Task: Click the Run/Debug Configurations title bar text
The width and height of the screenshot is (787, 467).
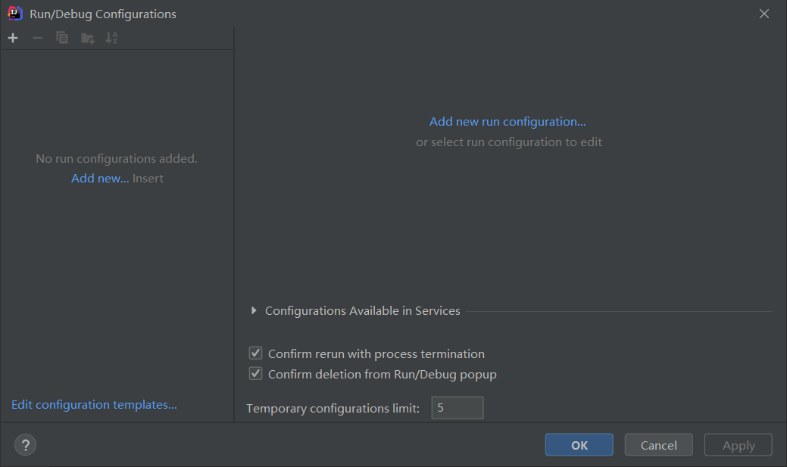Action: [x=103, y=14]
